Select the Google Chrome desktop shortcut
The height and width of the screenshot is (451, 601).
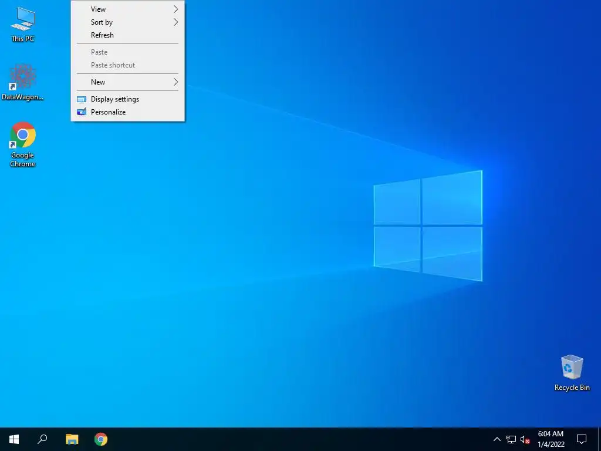[23, 144]
